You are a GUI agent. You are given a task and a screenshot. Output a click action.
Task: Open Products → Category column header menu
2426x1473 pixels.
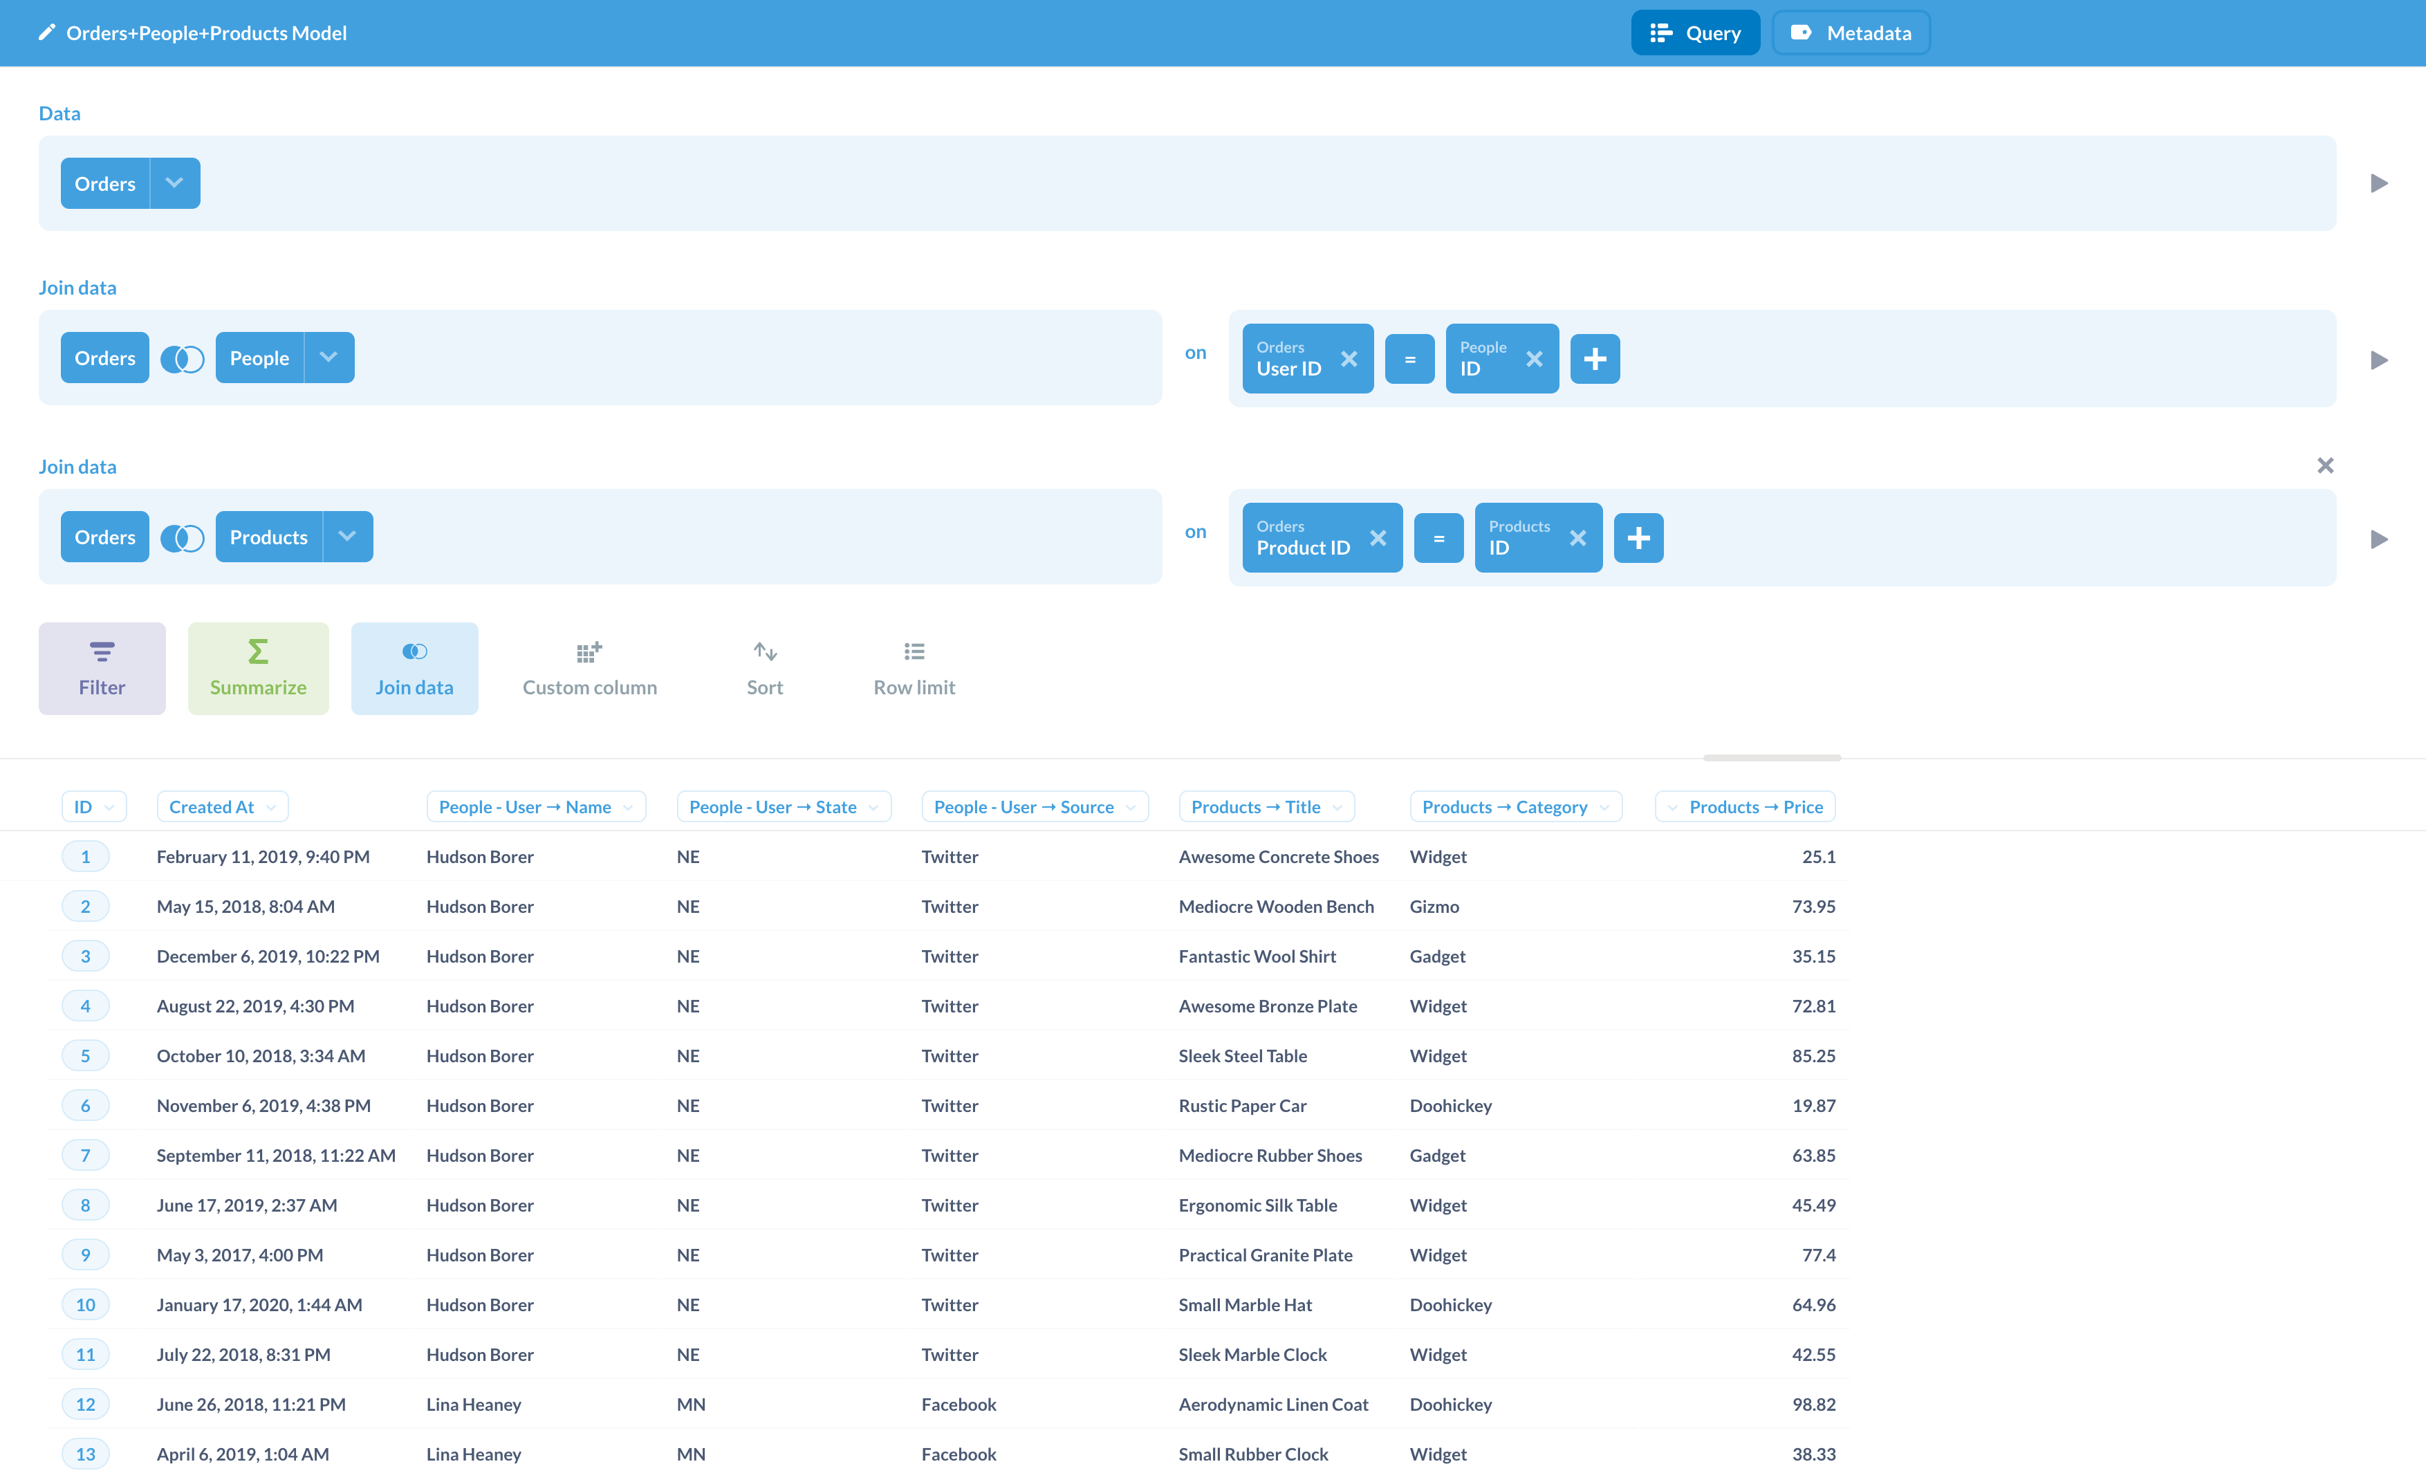tap(1515, 806)
